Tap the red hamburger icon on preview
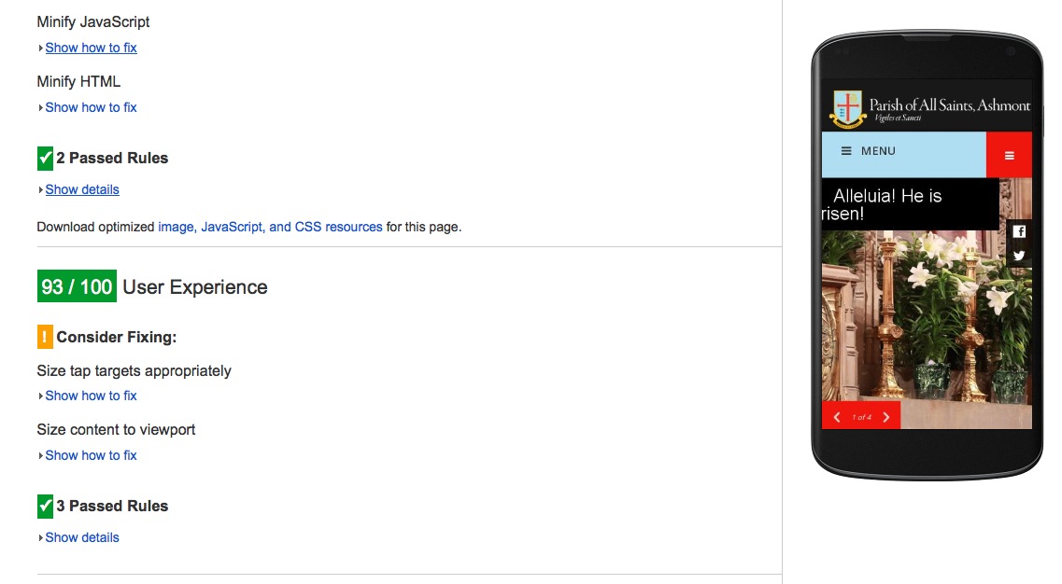1062x584 pixels. (x=1009, y=155)
